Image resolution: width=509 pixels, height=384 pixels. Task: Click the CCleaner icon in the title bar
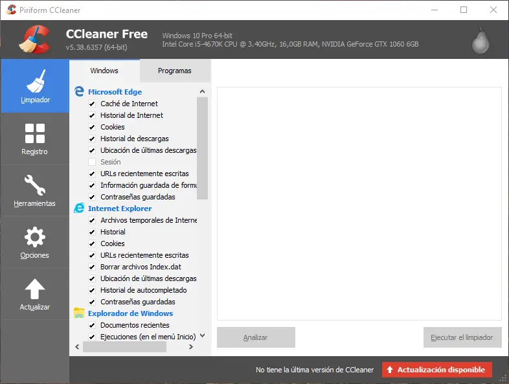tap(11, 10)
